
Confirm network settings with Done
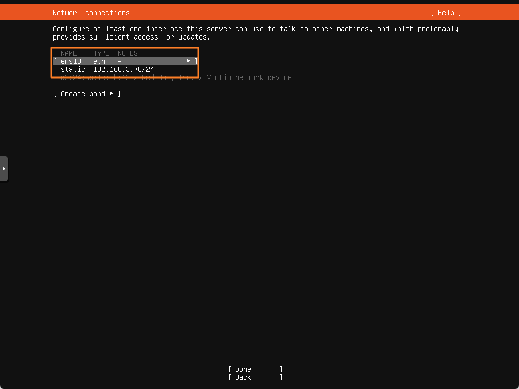coord(255,369)
